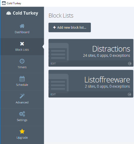This screenshot has width=134, height=144.
Task: Click the arrow icon on Listoffreeware card
Action: [x=129, y=94]
